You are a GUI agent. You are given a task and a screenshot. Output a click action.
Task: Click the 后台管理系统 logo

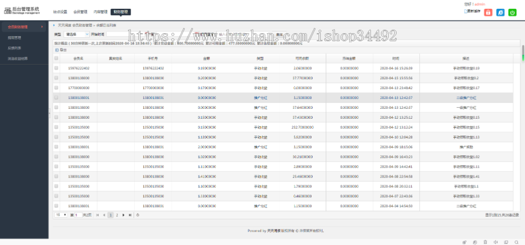pos(22,10)
